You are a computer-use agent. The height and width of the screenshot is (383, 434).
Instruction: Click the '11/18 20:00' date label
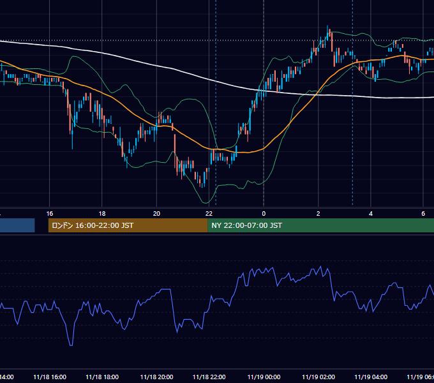pos(156,377)
